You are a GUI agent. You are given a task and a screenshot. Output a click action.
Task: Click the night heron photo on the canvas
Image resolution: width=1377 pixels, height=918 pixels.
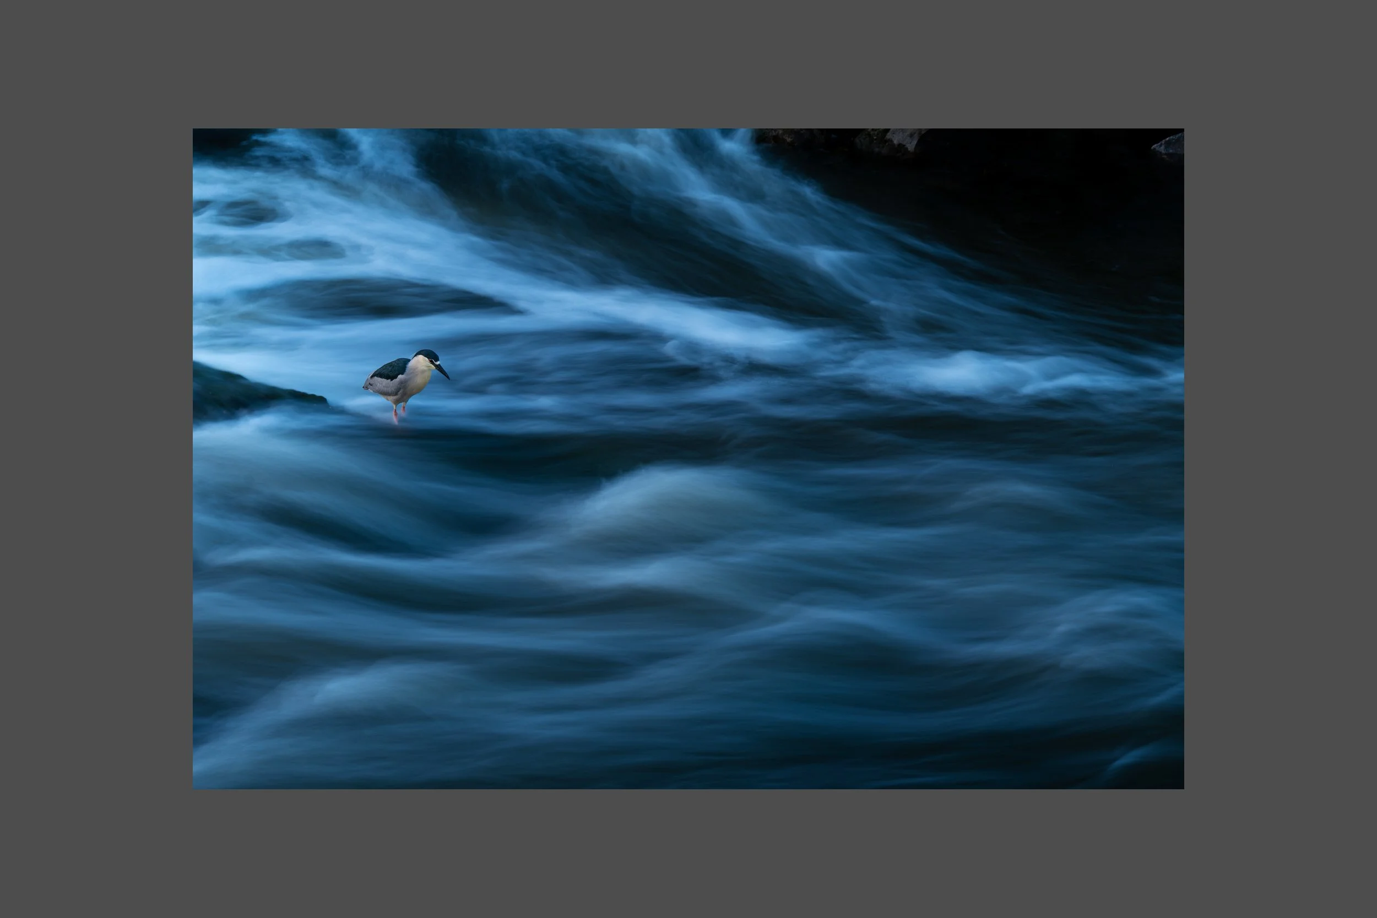pyautogui.click(x=688, y=458)
